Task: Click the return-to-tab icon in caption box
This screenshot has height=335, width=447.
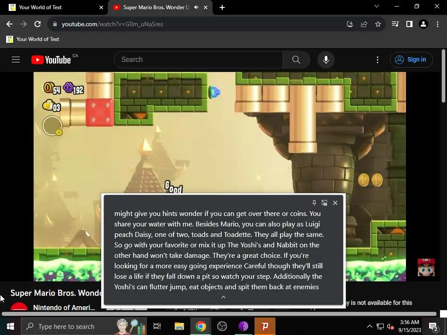Action: (x=324, y=202)
